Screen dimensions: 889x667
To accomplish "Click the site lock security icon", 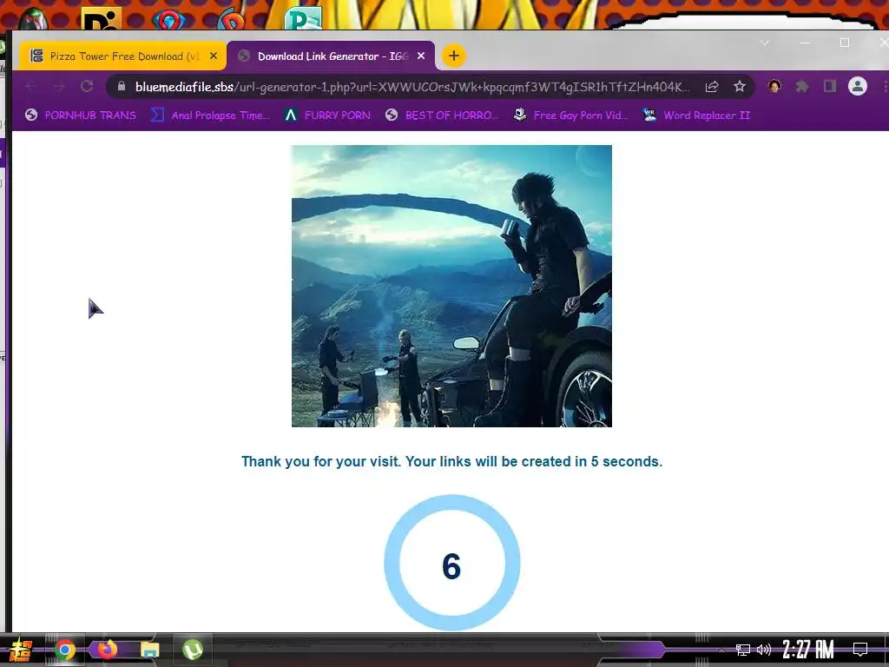I will [121, 86].
